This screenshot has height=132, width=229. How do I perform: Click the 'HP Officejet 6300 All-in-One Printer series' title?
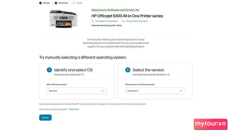[x=127, y=16]
